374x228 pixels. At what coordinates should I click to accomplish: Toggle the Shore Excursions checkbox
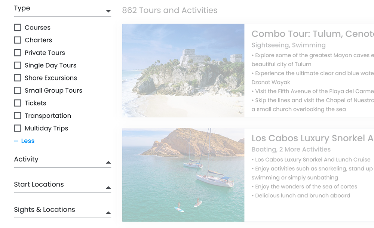click(x=18, y=78)
